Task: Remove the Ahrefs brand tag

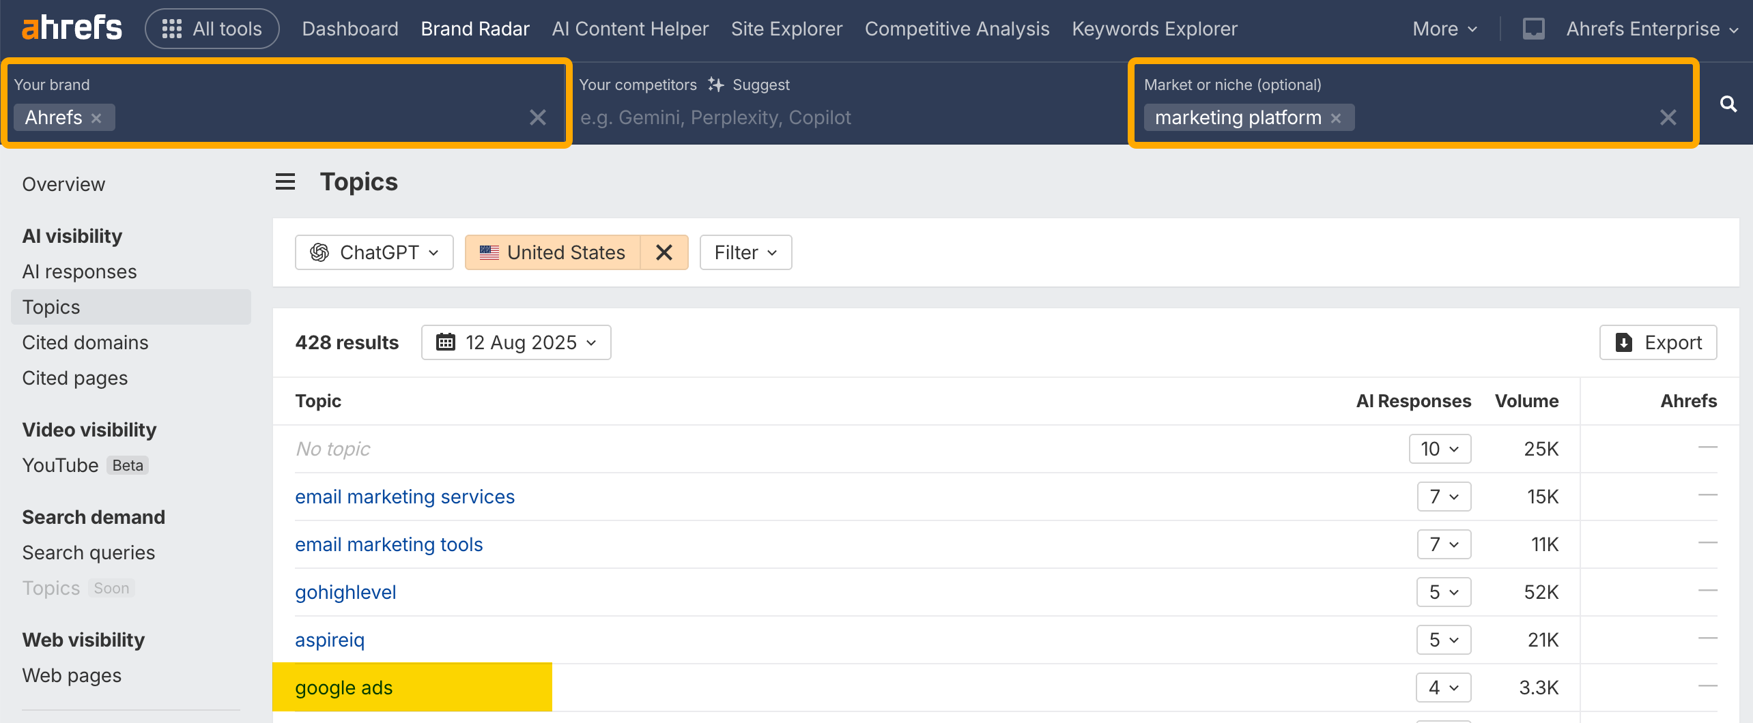Action: pos(97,118)
